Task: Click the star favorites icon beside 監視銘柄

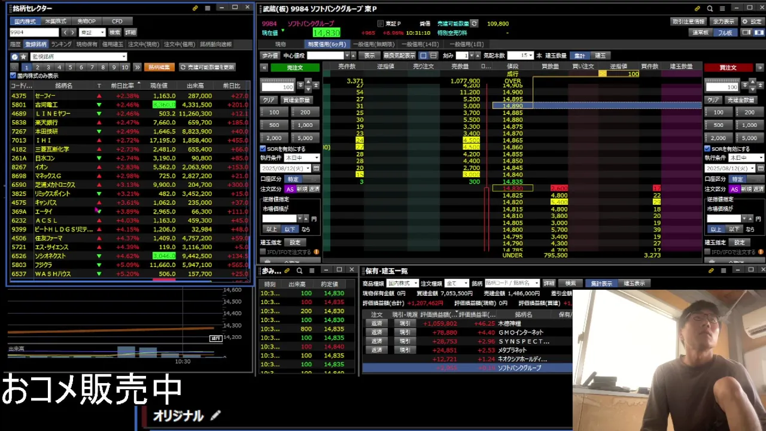Action: click(x=24, y=57)
